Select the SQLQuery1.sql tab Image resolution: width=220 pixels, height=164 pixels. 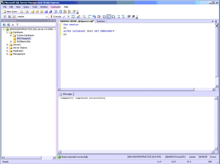(x=77, y=21)
